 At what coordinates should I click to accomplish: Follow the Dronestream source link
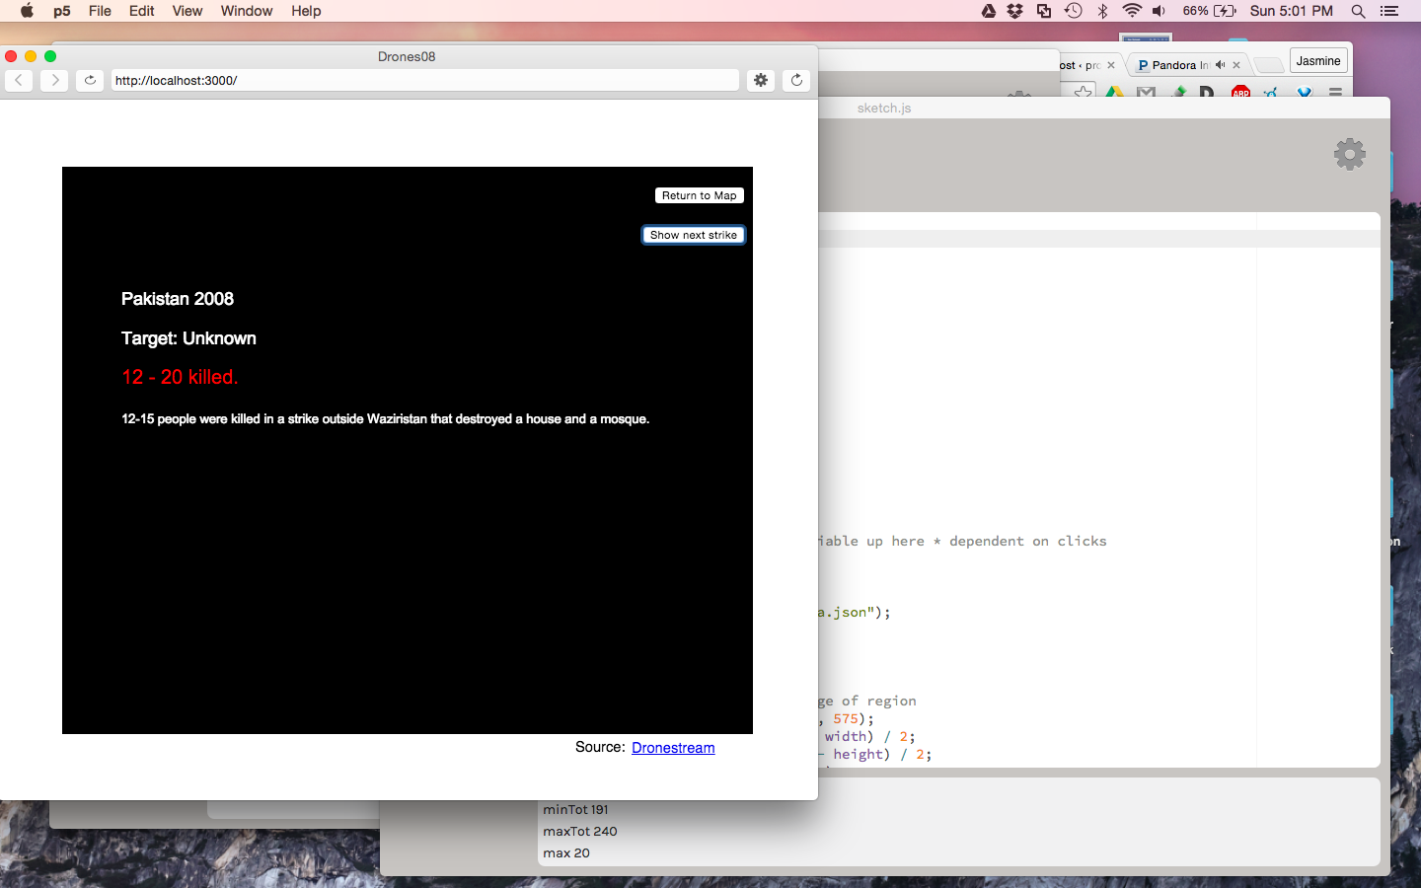point(673,748)
